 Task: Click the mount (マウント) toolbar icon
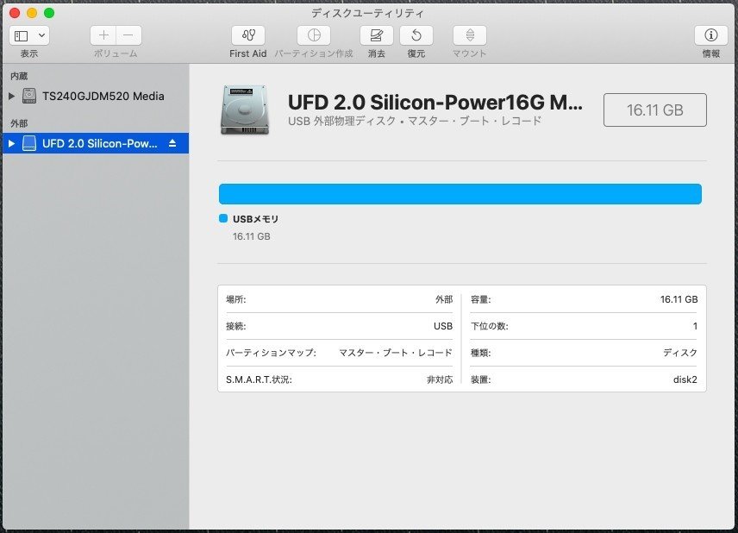470,35
